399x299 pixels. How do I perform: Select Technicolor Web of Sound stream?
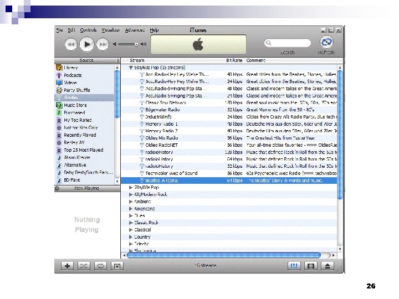coord(229,173)
